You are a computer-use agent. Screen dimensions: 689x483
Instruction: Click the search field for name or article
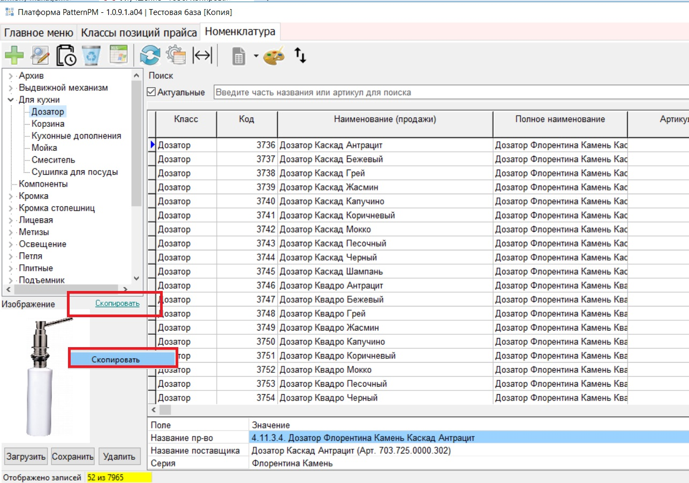[450, 92]
